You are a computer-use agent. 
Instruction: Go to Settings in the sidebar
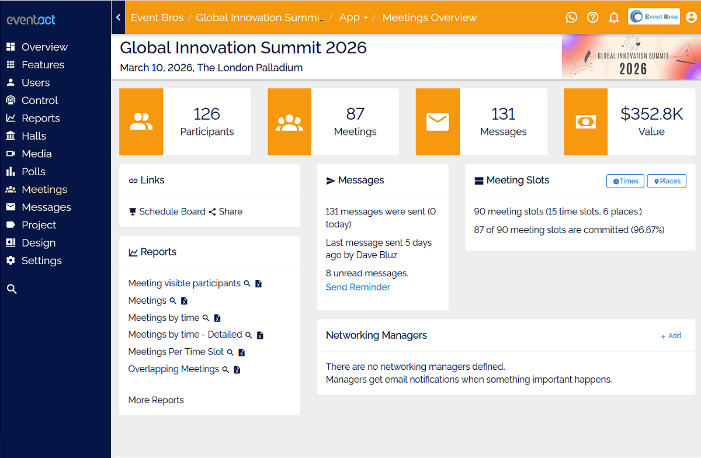coord(41,261)
